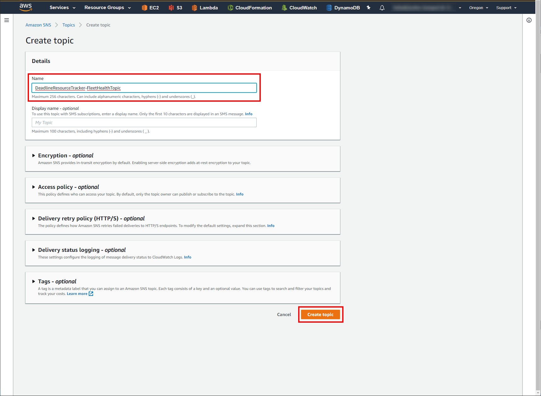This screenshot has height=396, width=541.
Task: Click the AWS logo home icon
Action: [x=25, y=7]
